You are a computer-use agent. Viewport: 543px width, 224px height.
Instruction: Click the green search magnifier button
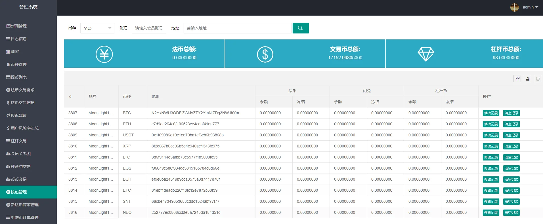300,28
